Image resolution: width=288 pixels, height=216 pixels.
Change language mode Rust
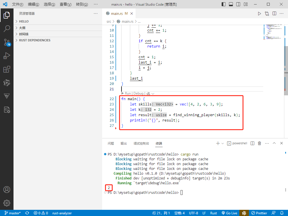click(214, 213)
